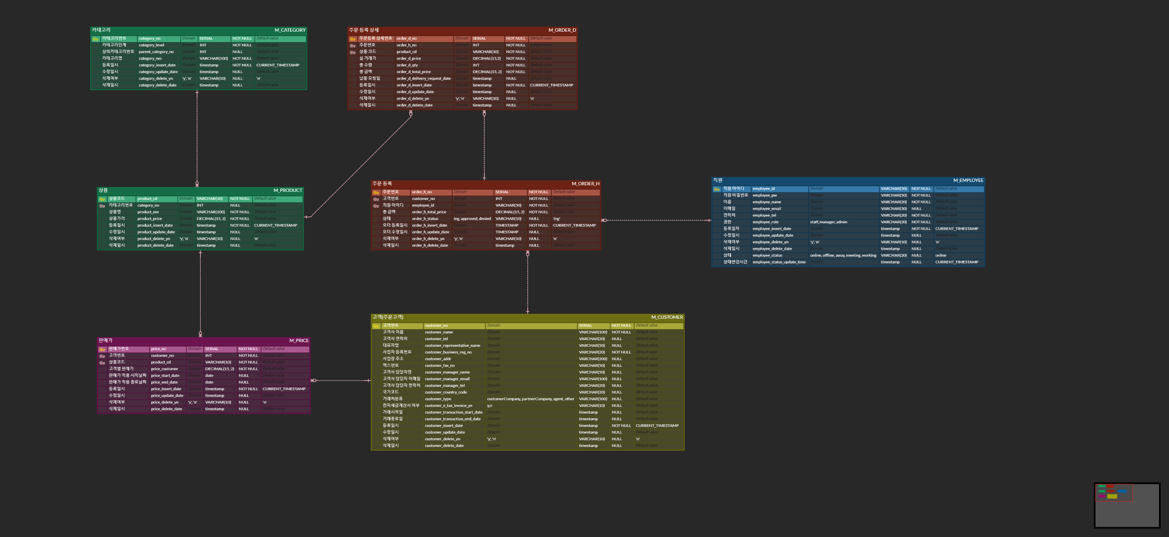Click the customer_type column name
The image size is (1169, 537).
(438, 399)
